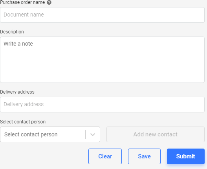Click the Delivery address field label

coord(17,92)
